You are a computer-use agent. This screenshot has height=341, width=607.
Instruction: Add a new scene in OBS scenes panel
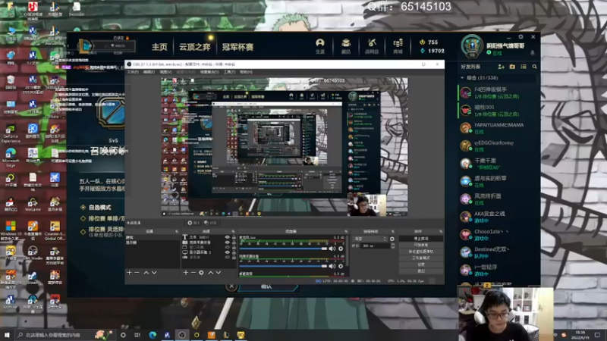pyautogui.click(x=129, y=273)
